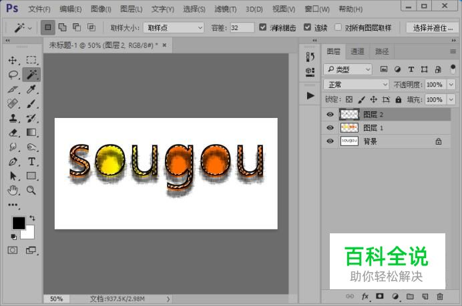The height and width of the screenshot is (306, 462).
Task: Open the 取样大小 sample size dropdown
Action: pyautogui.click(x=174, y=27)
